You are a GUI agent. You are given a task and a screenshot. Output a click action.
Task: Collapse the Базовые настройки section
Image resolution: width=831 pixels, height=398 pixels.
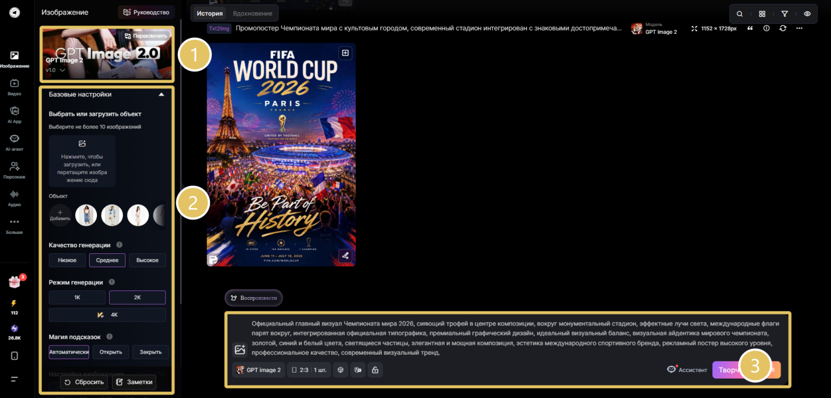tap(161, 95)
